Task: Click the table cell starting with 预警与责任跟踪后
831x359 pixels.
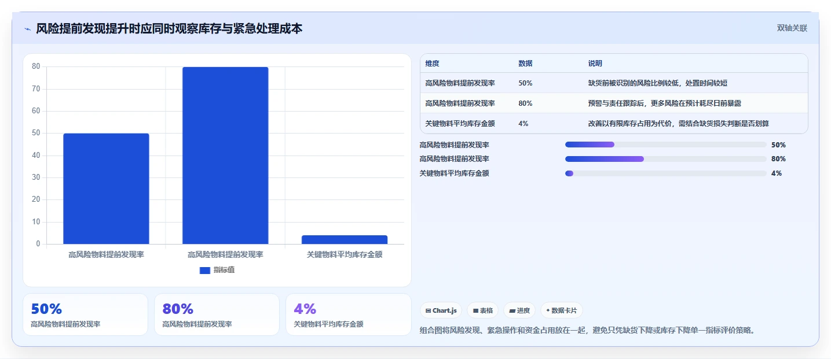Action: [665, 103]
